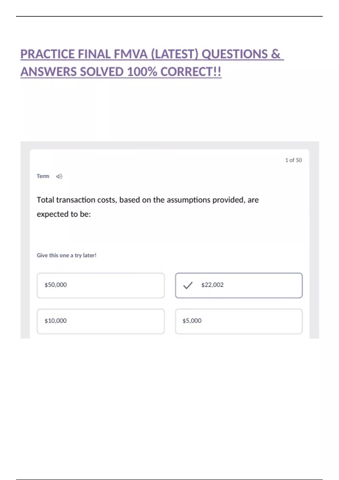Click the horizontal rule at page bottom
This screenshot has height=480, width=339.
(169, 479)
